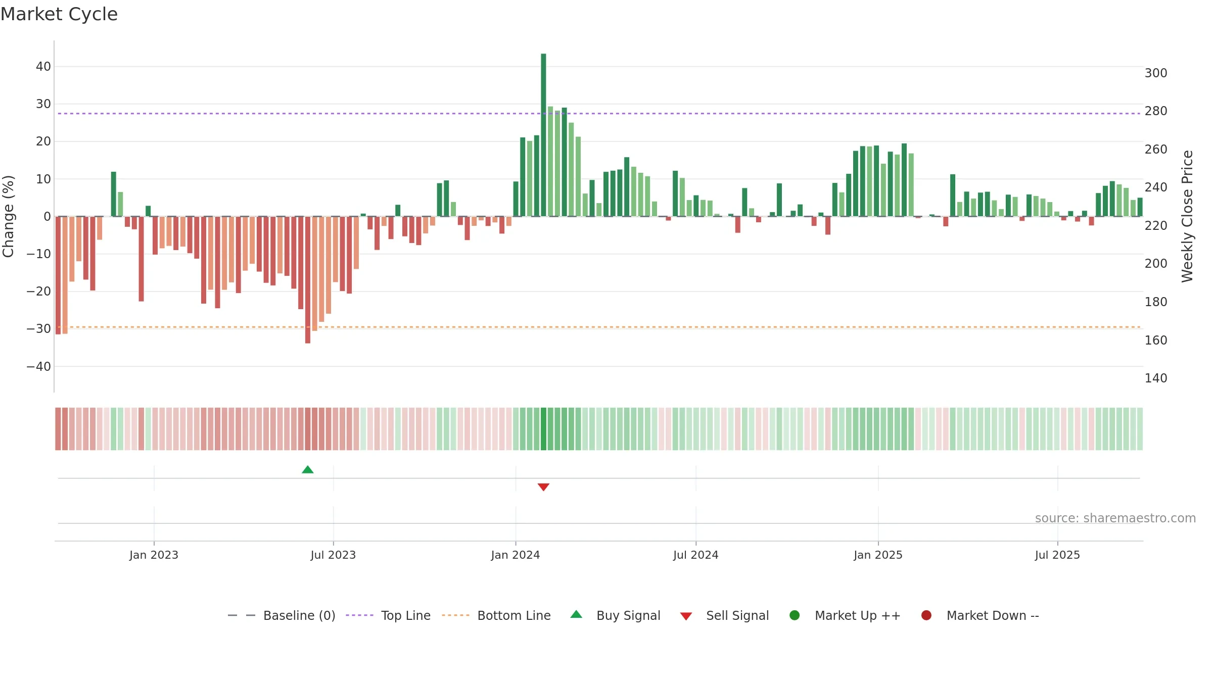Click the green Buy Signal legend triangle icon

click(576, 615)
